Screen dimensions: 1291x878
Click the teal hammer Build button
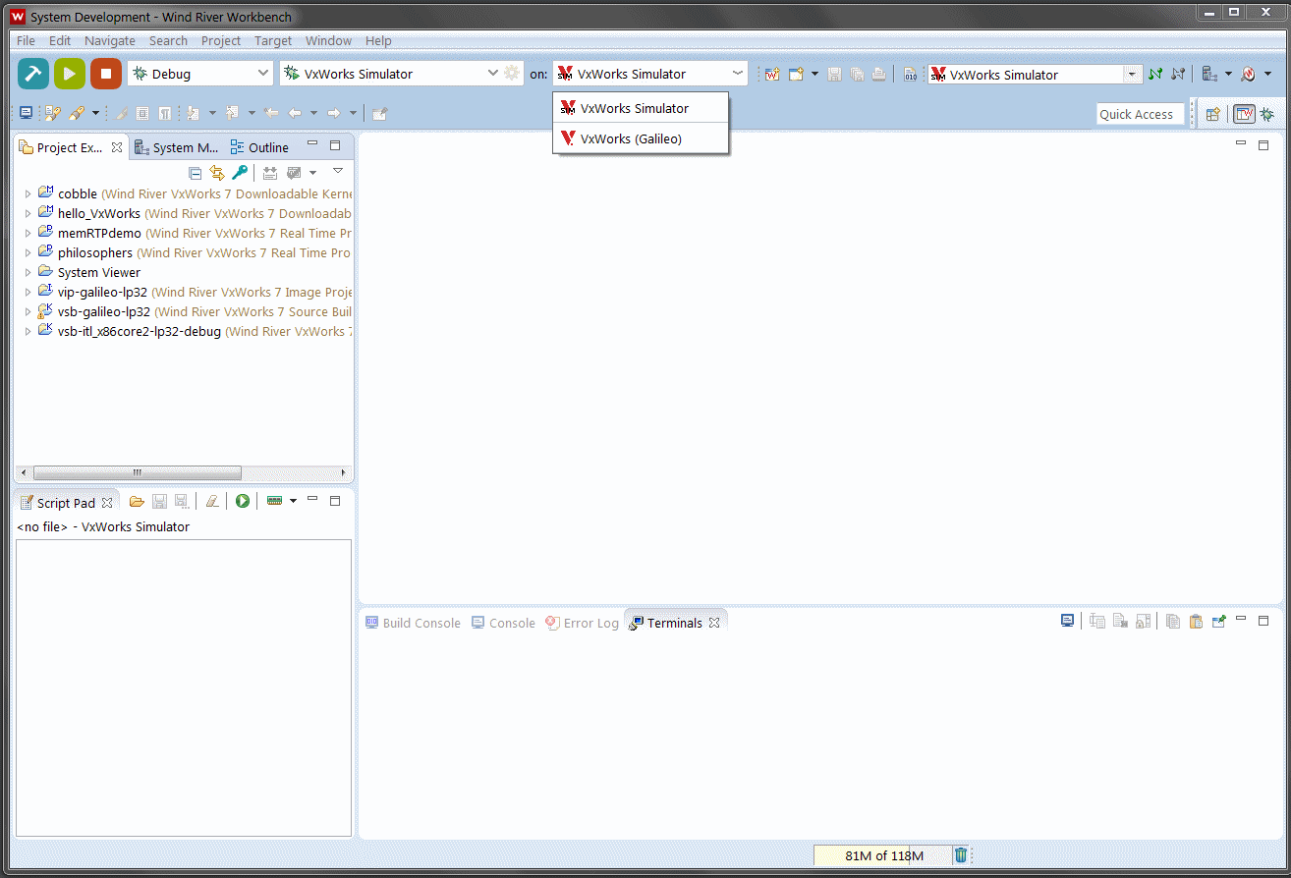[x=33, y=74]
